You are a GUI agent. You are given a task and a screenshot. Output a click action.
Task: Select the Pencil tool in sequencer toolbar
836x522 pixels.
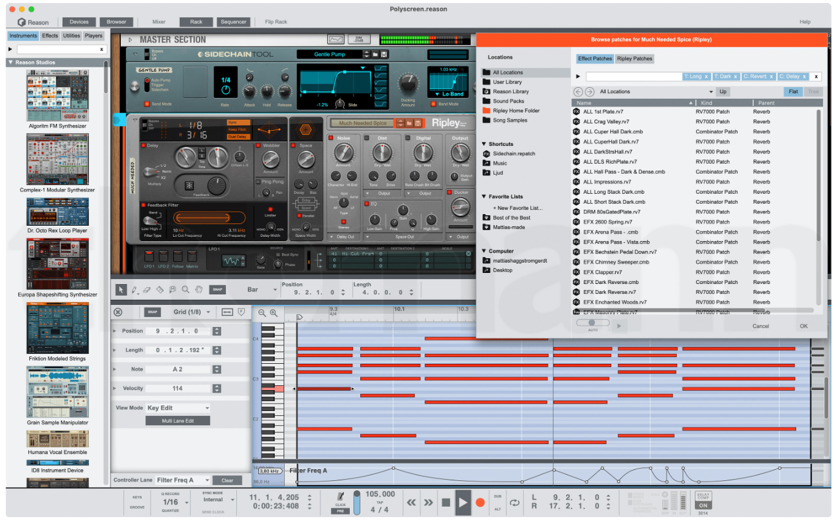tap(133, 290)
